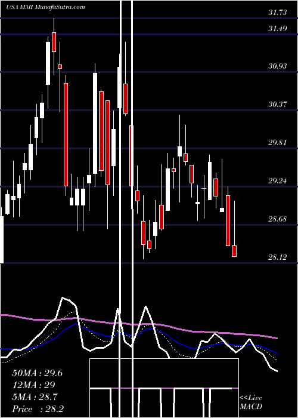The width and height of the screenshot is (298, 418).
Task: Select the 30.37 price axis value
Action: pos(278,104)
